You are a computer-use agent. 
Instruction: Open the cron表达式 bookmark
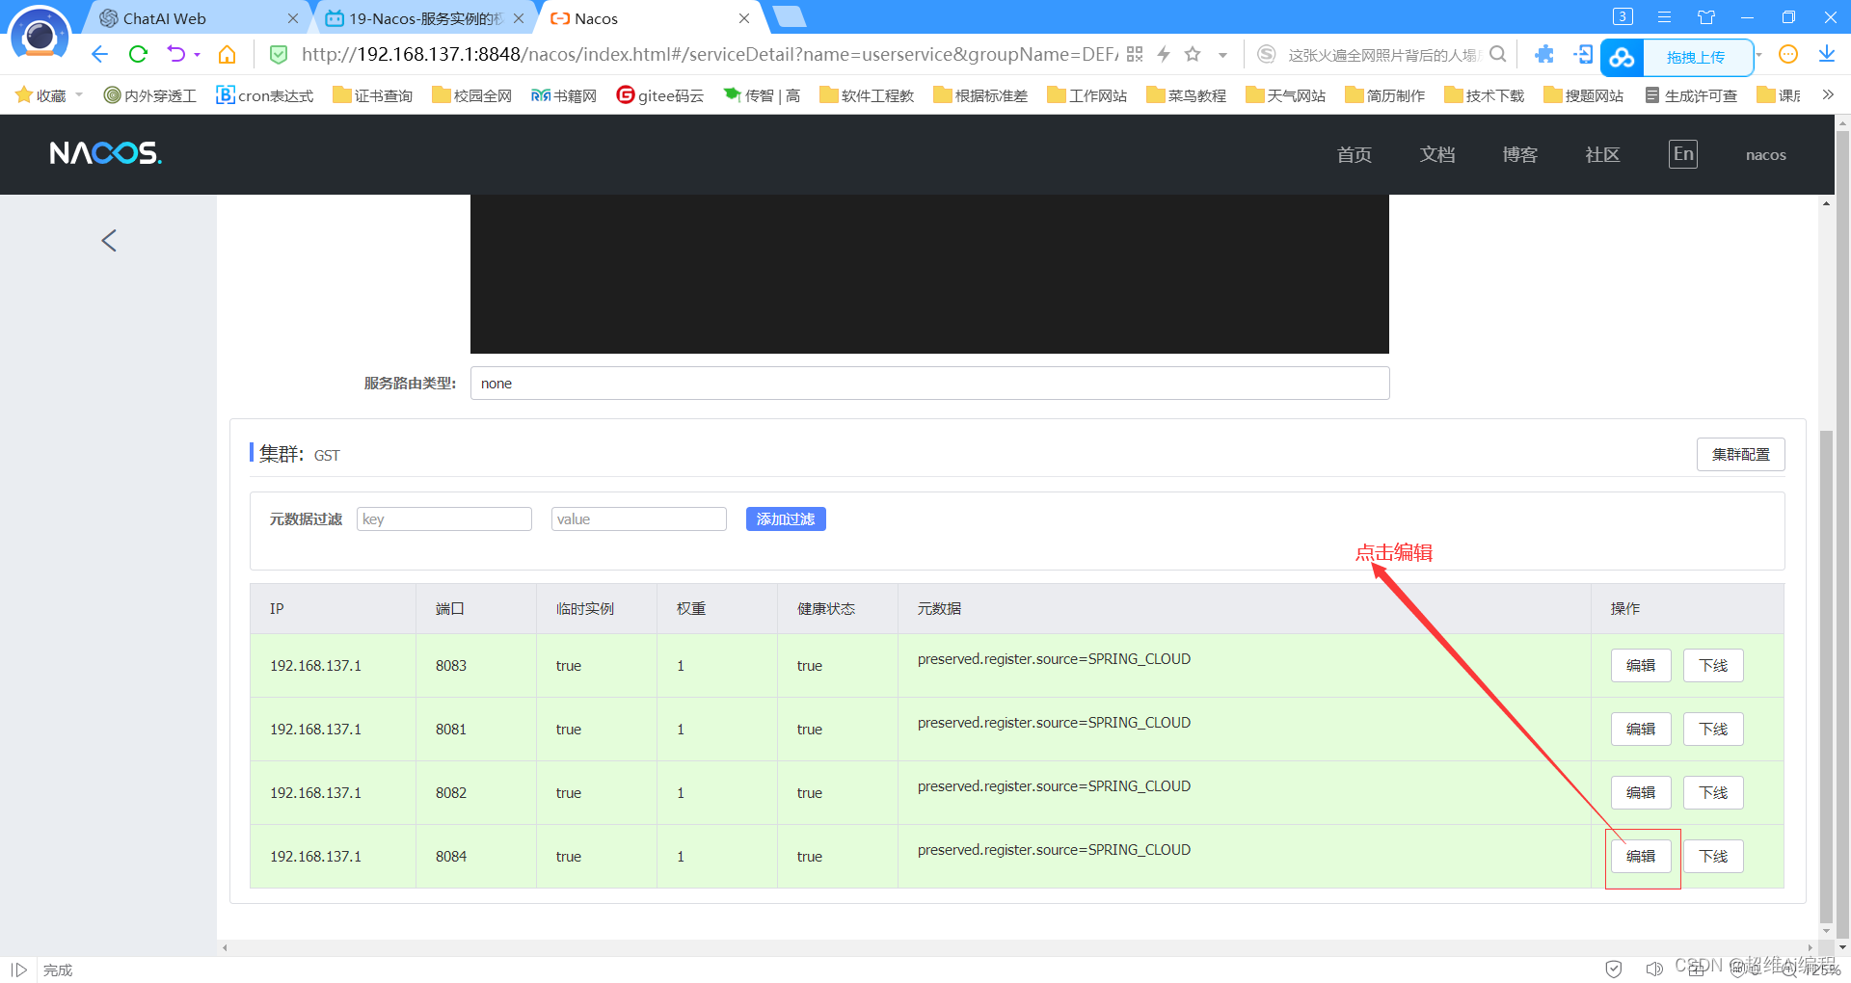[x=265, y=94]
